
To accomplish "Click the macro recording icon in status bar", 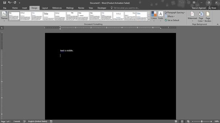I will [x=51, y=122].
